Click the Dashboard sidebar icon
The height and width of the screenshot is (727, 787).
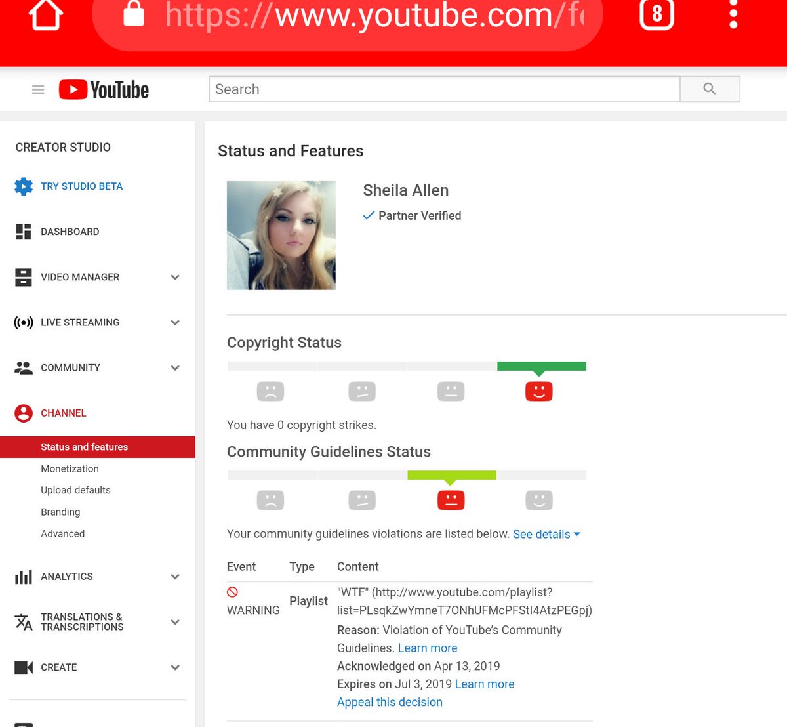(24, 232)
